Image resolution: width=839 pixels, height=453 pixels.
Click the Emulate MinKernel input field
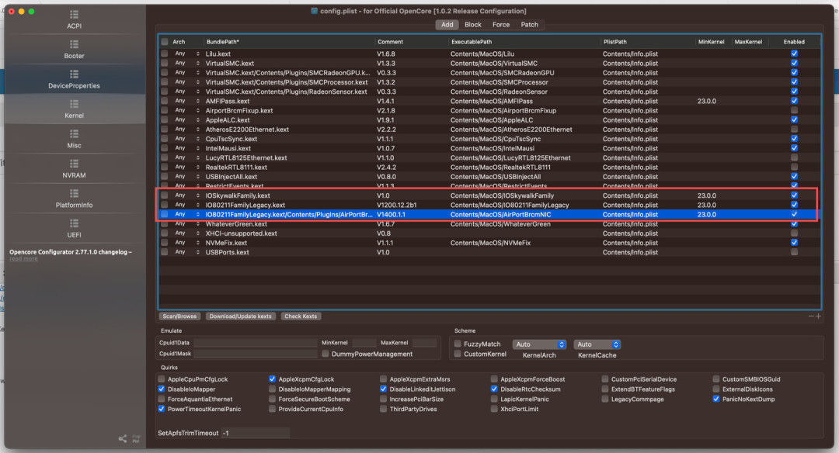(x=364, y=342)
